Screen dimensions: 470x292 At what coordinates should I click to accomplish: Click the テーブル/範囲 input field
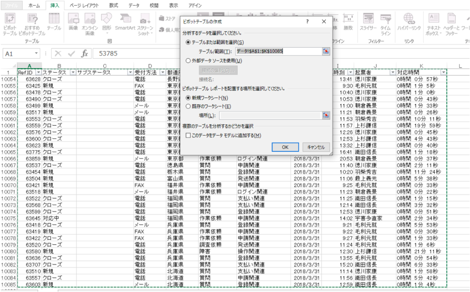pos(279,51)
